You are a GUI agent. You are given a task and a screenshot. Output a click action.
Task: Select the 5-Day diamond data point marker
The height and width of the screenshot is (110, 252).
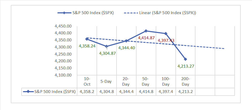pyautogui.click(x=107, y=46)
